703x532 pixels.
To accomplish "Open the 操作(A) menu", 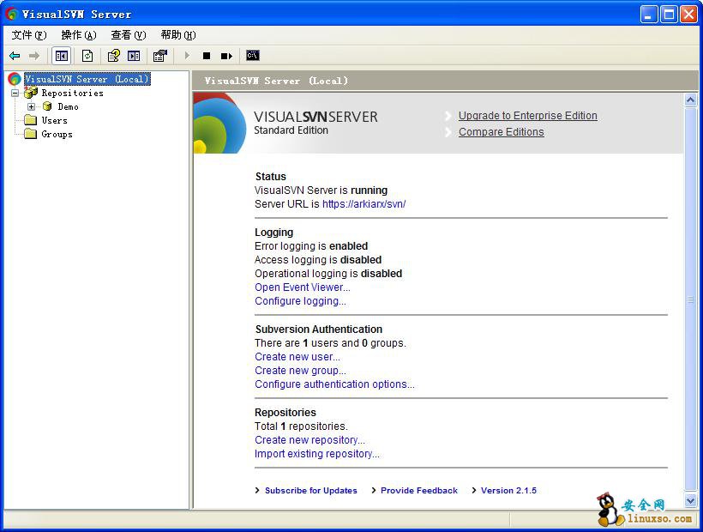I will (79, 35).
